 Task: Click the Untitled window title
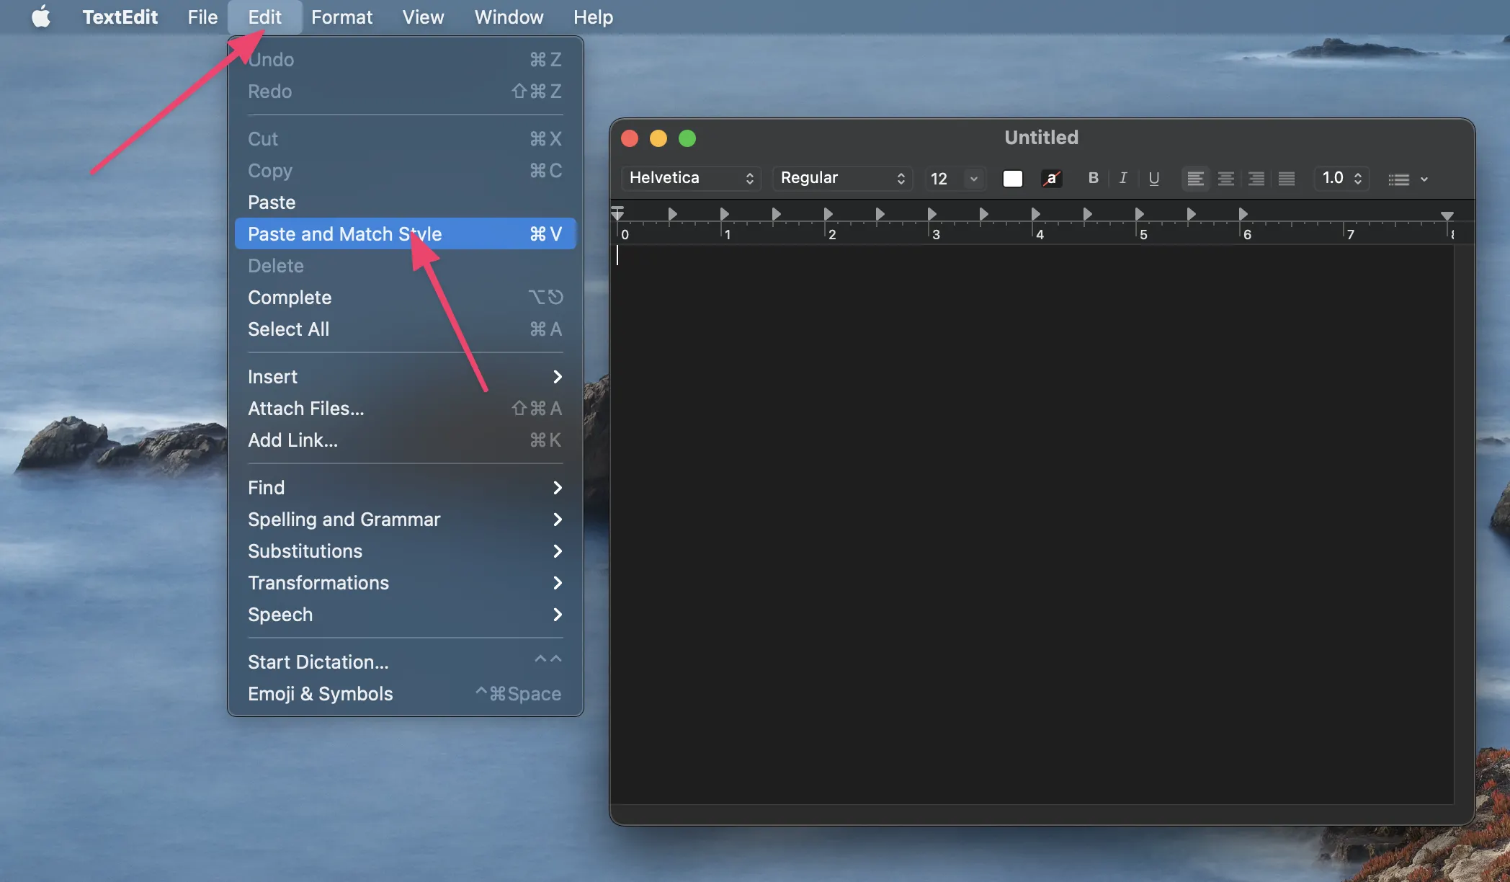coord(1041,138)
